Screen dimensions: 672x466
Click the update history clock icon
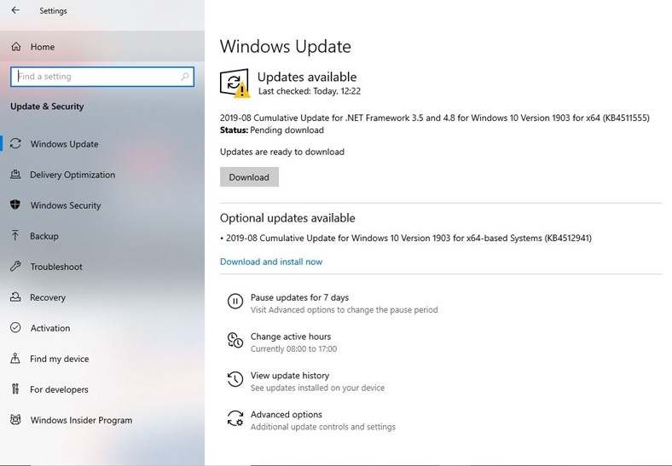tap(235, 379)
